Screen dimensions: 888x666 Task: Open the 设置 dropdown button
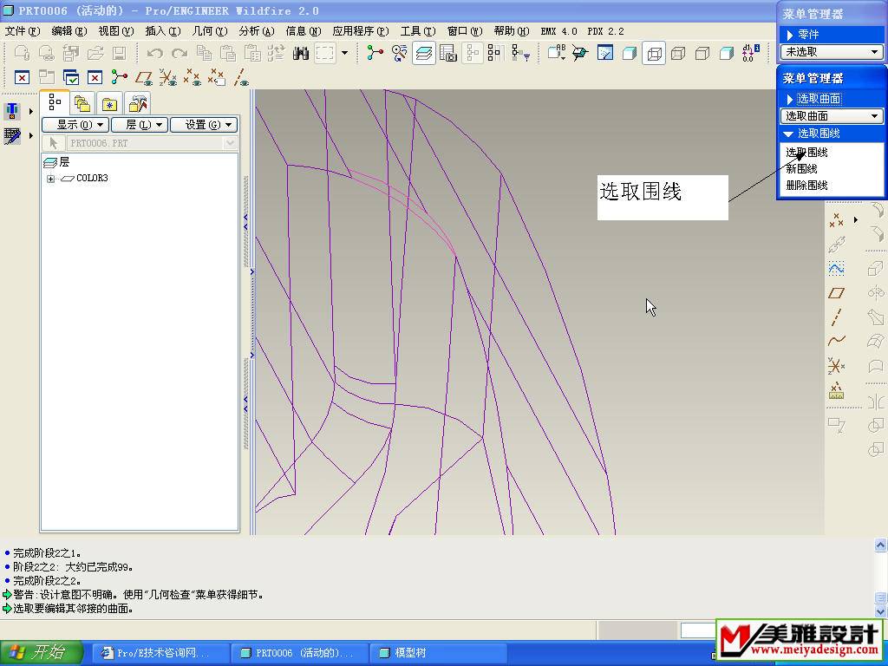click(204, 125)
